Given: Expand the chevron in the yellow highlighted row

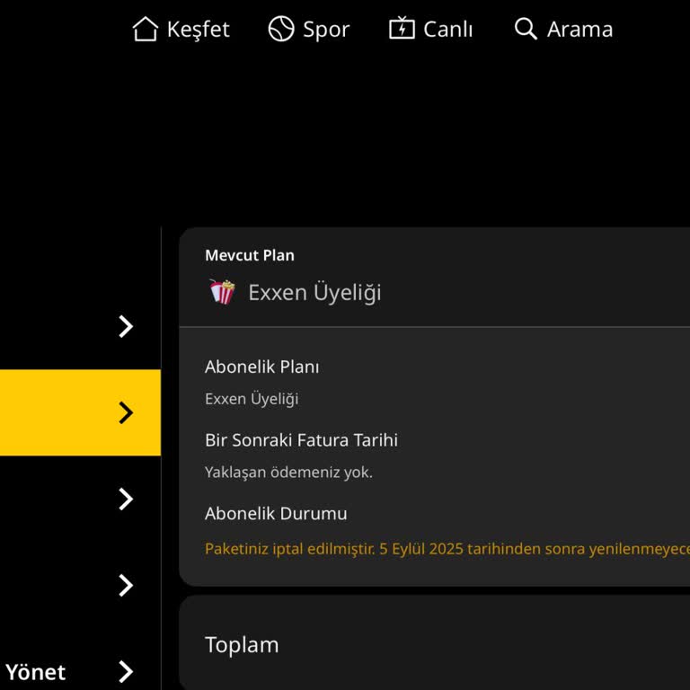Looking at the screenshot, I should click(x=126, y=413).
